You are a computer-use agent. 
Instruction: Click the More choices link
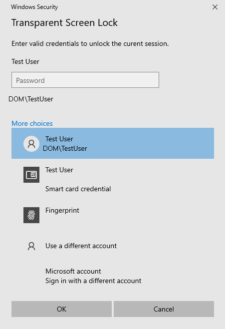coord(32,123)
